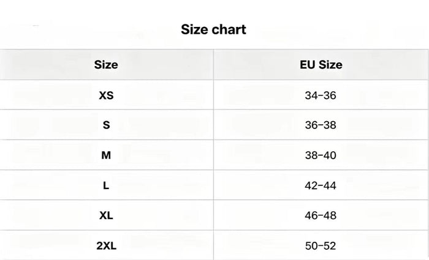429x260 pixels.
Task: Select the L size row label
Action: [106, 185]
